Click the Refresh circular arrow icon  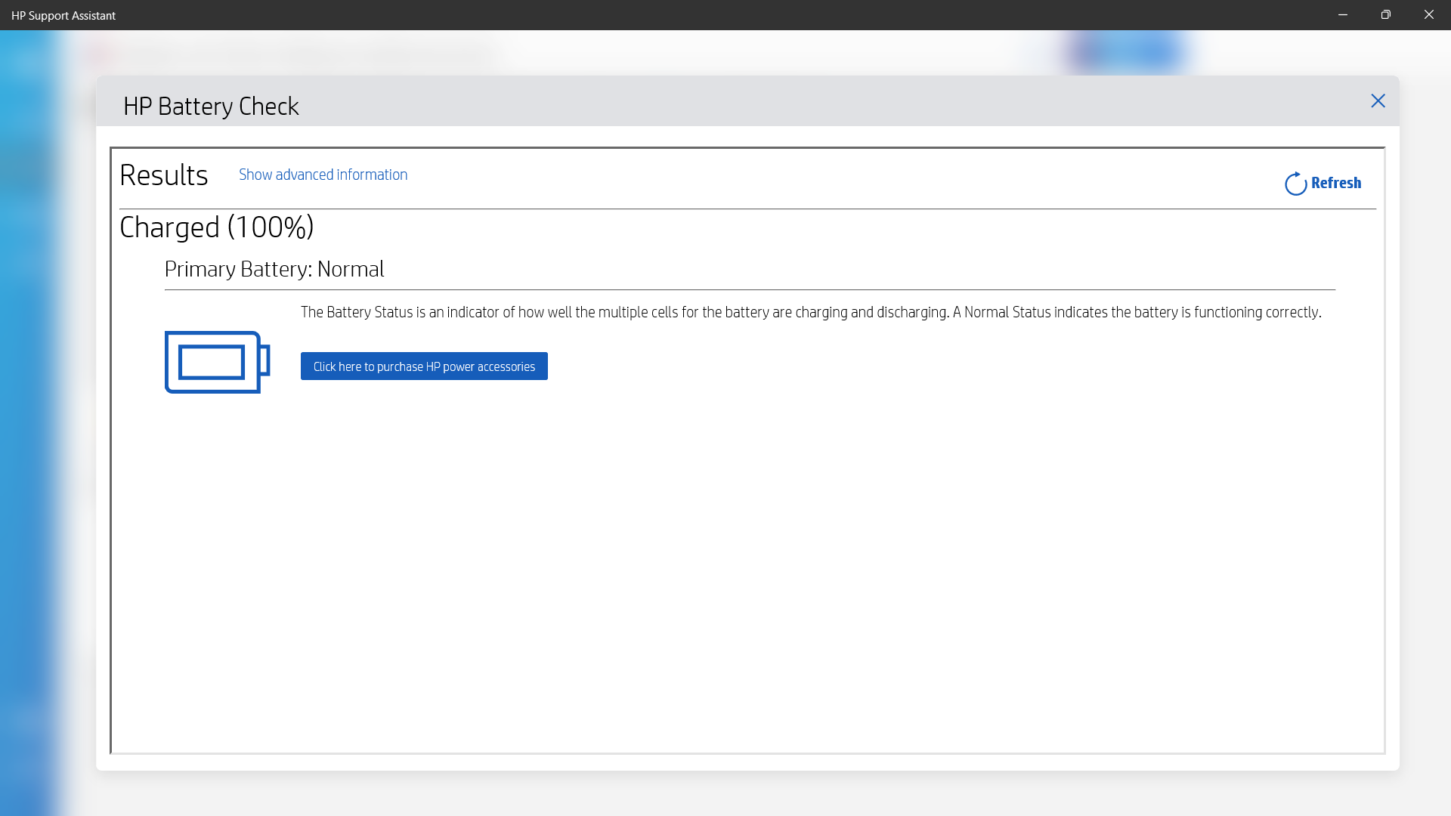[1295, 184]
